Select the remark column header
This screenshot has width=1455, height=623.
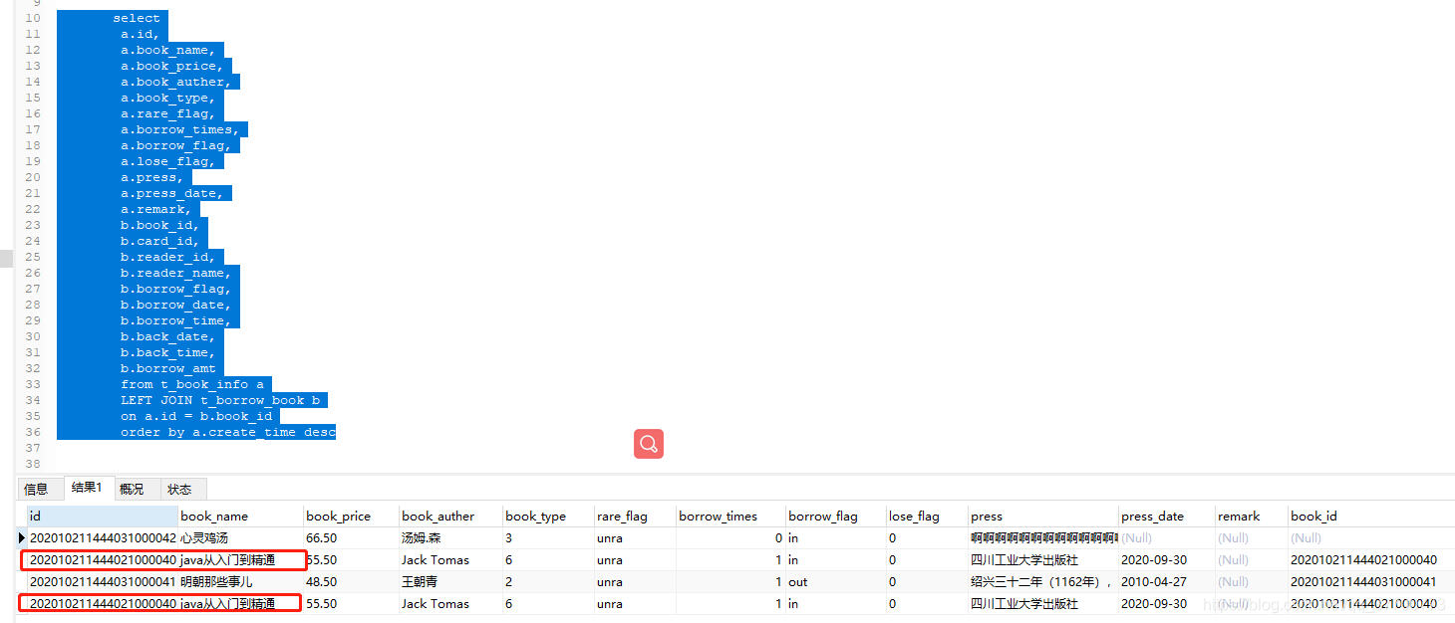coord(1252,517)
